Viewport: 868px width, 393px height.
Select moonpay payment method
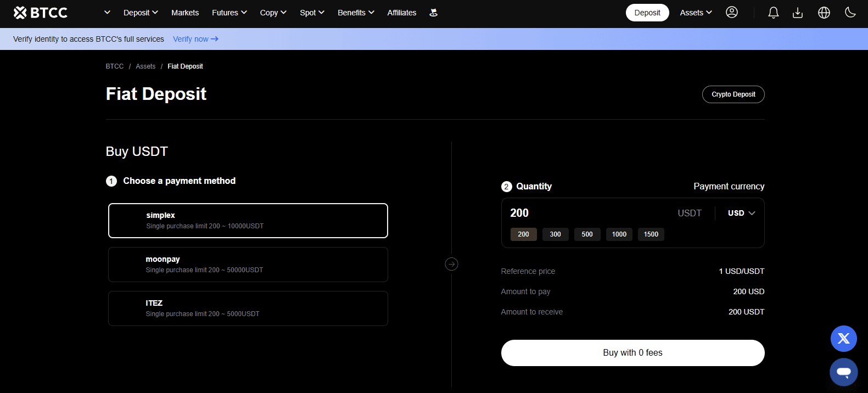pos(248,265)
